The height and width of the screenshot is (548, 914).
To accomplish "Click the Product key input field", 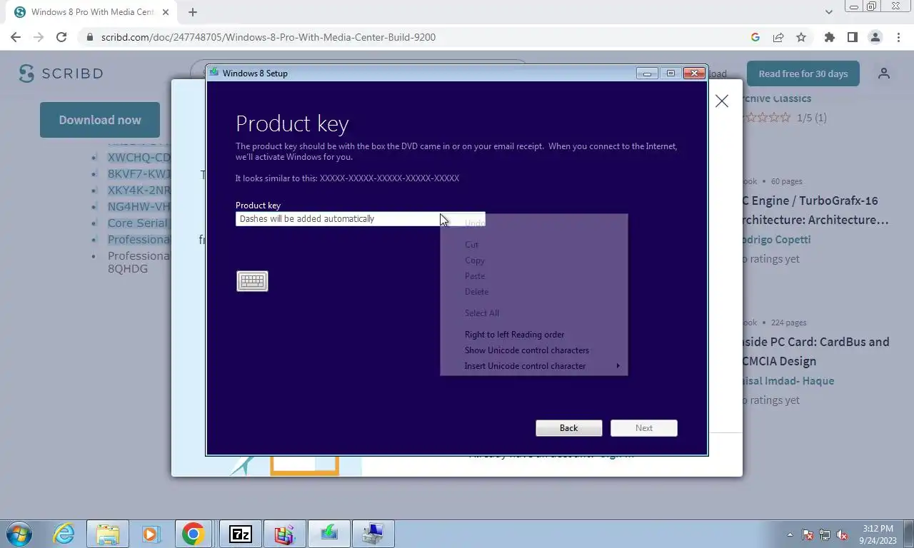I will pos(360,219).
